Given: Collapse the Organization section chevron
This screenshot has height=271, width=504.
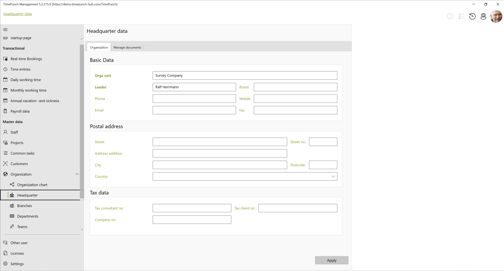Looking at the screenshot, I should (77, 174).
